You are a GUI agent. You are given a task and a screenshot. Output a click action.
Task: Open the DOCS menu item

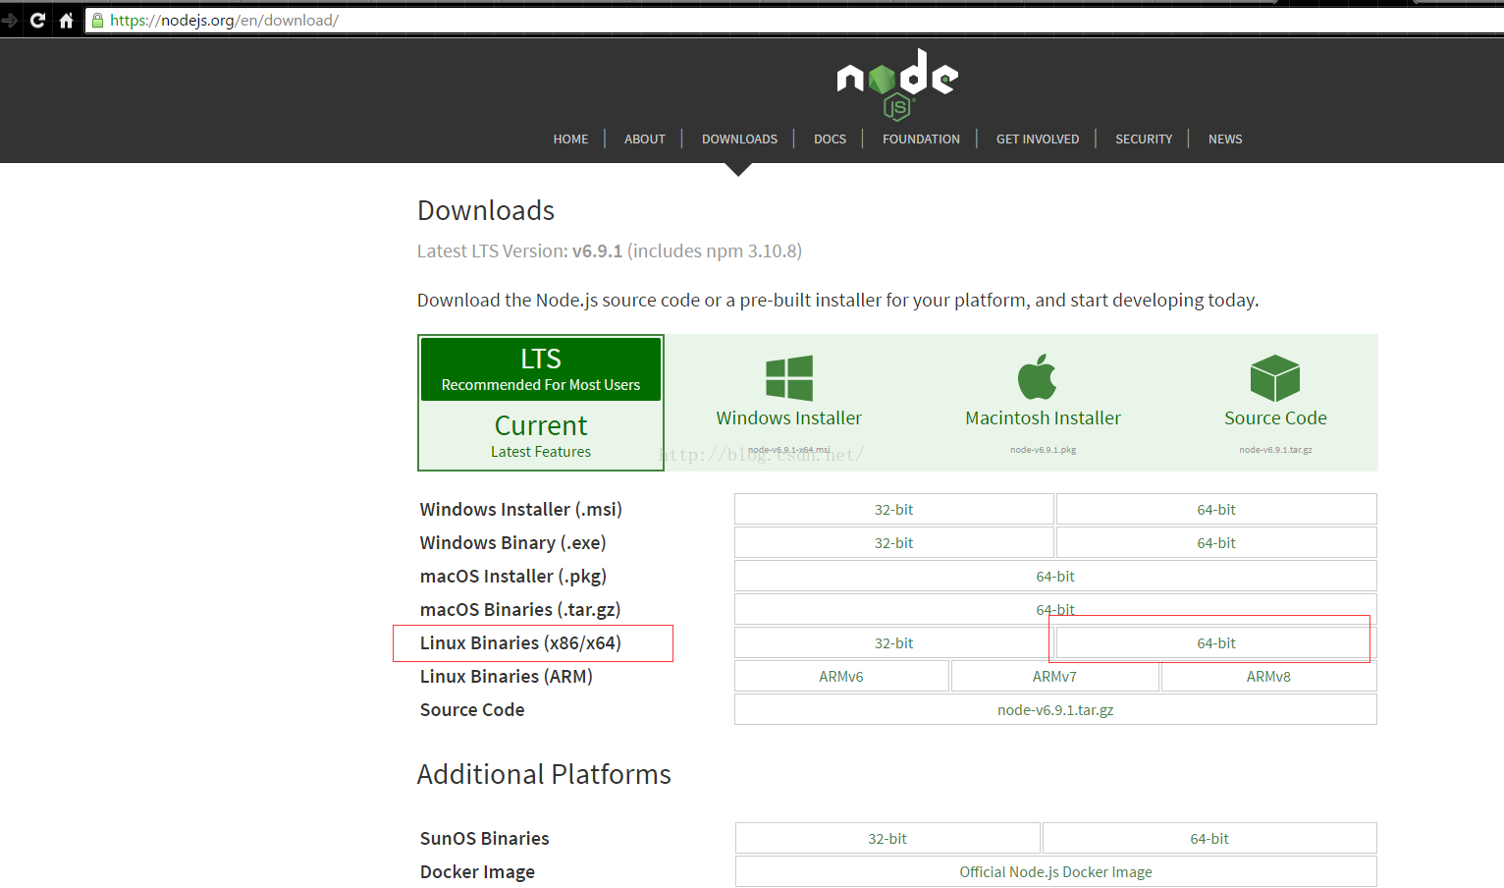[x=830, y=139]
